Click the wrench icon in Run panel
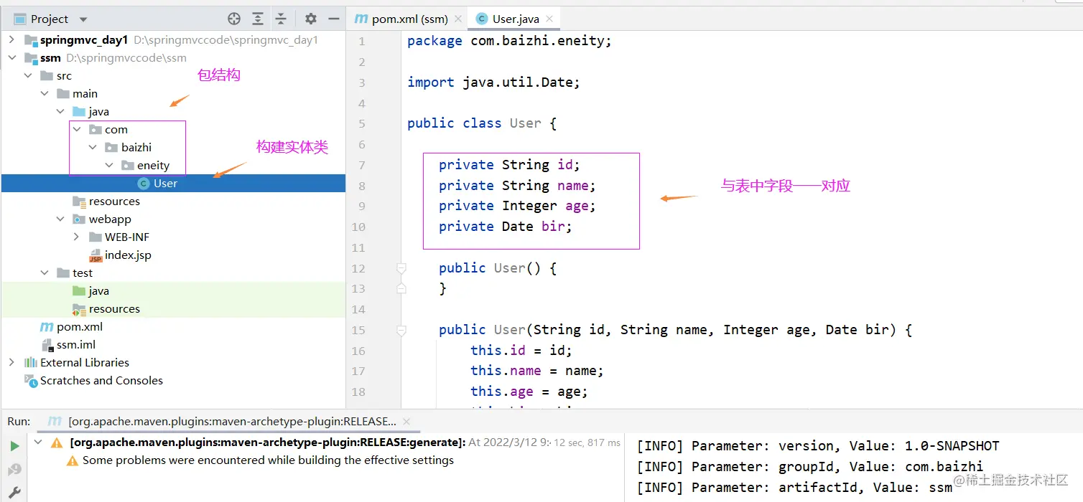The width and height of the screenshot is (1083, 502). click(x=14, y=493)
